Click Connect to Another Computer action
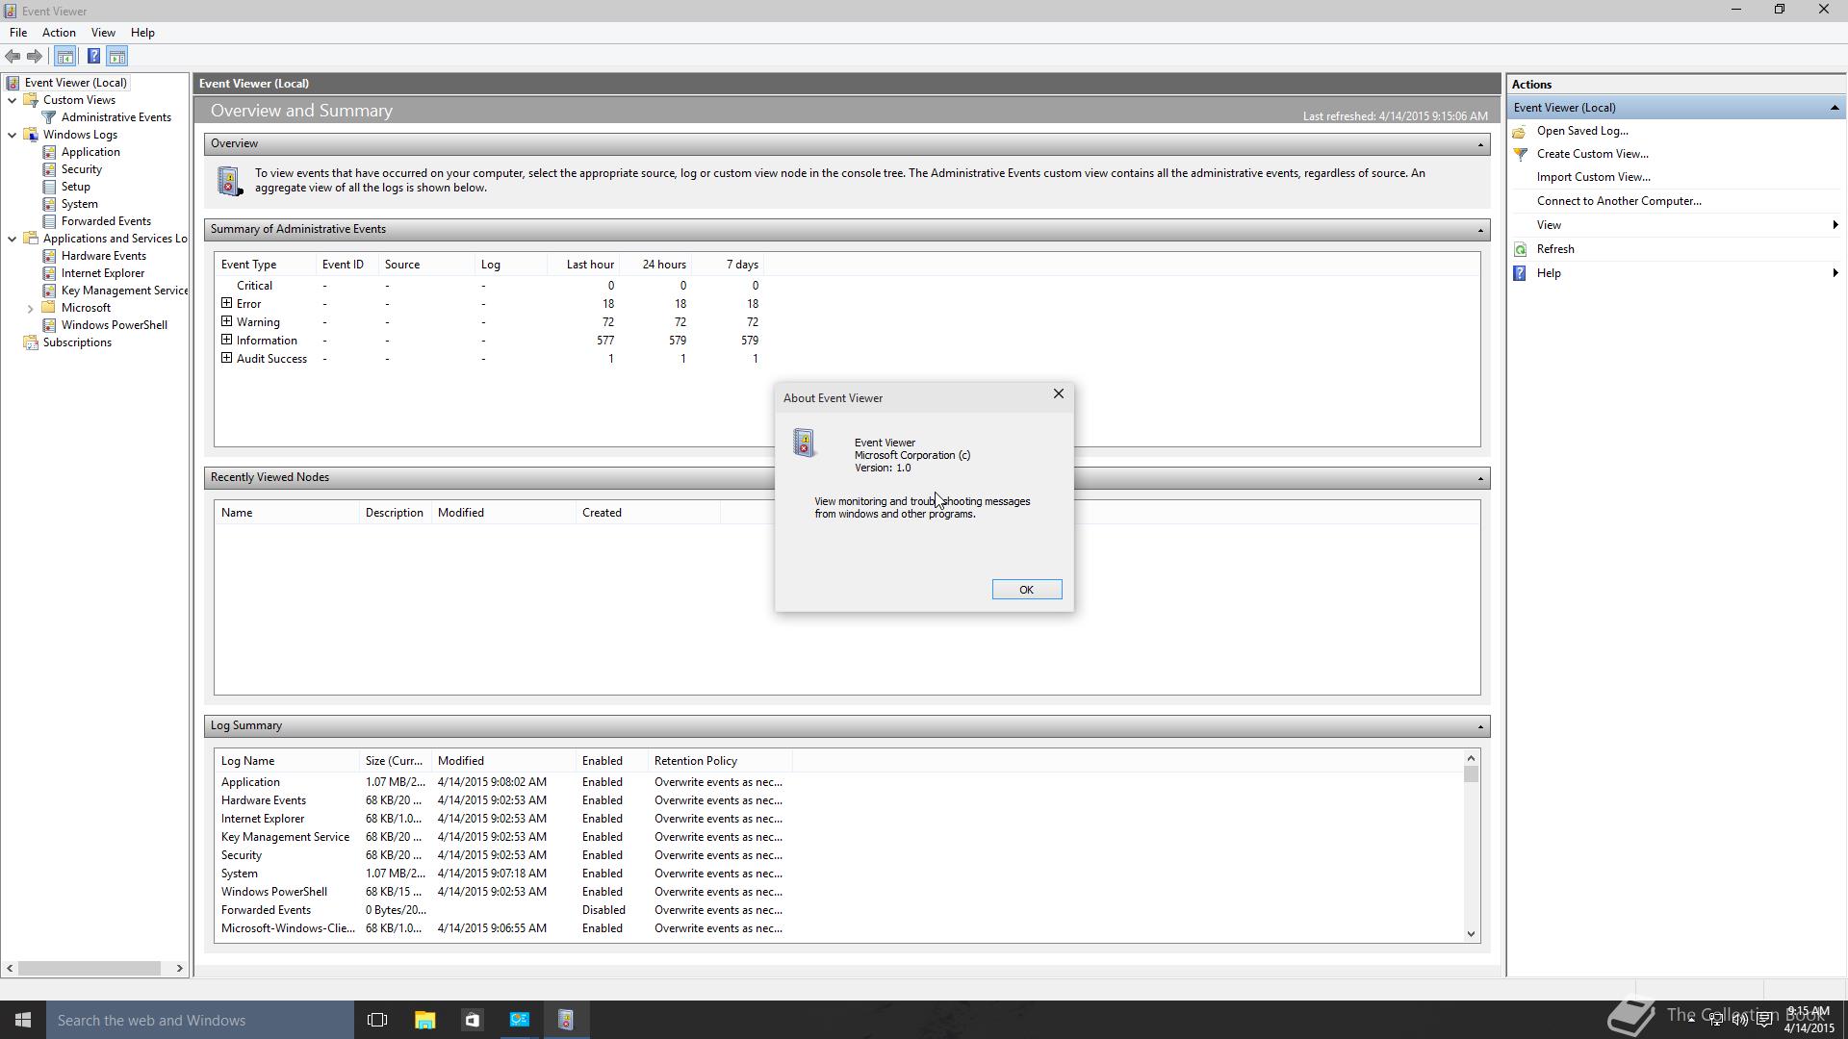 pos(1619,201)
